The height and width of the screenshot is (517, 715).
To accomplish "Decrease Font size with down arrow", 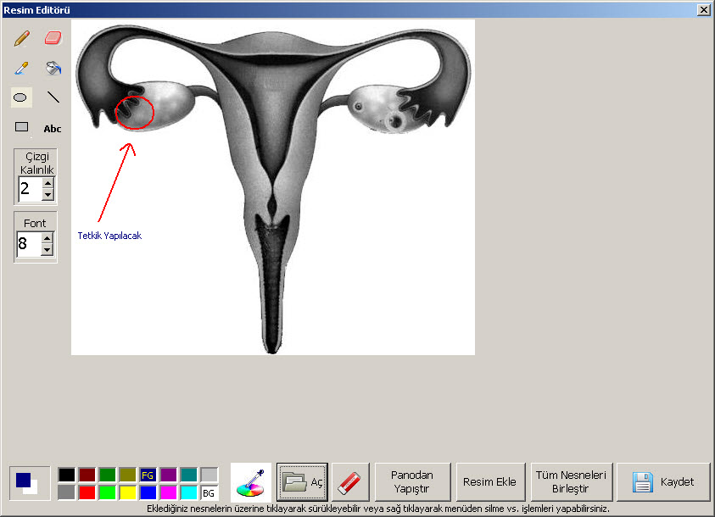I will coord(47,250).
